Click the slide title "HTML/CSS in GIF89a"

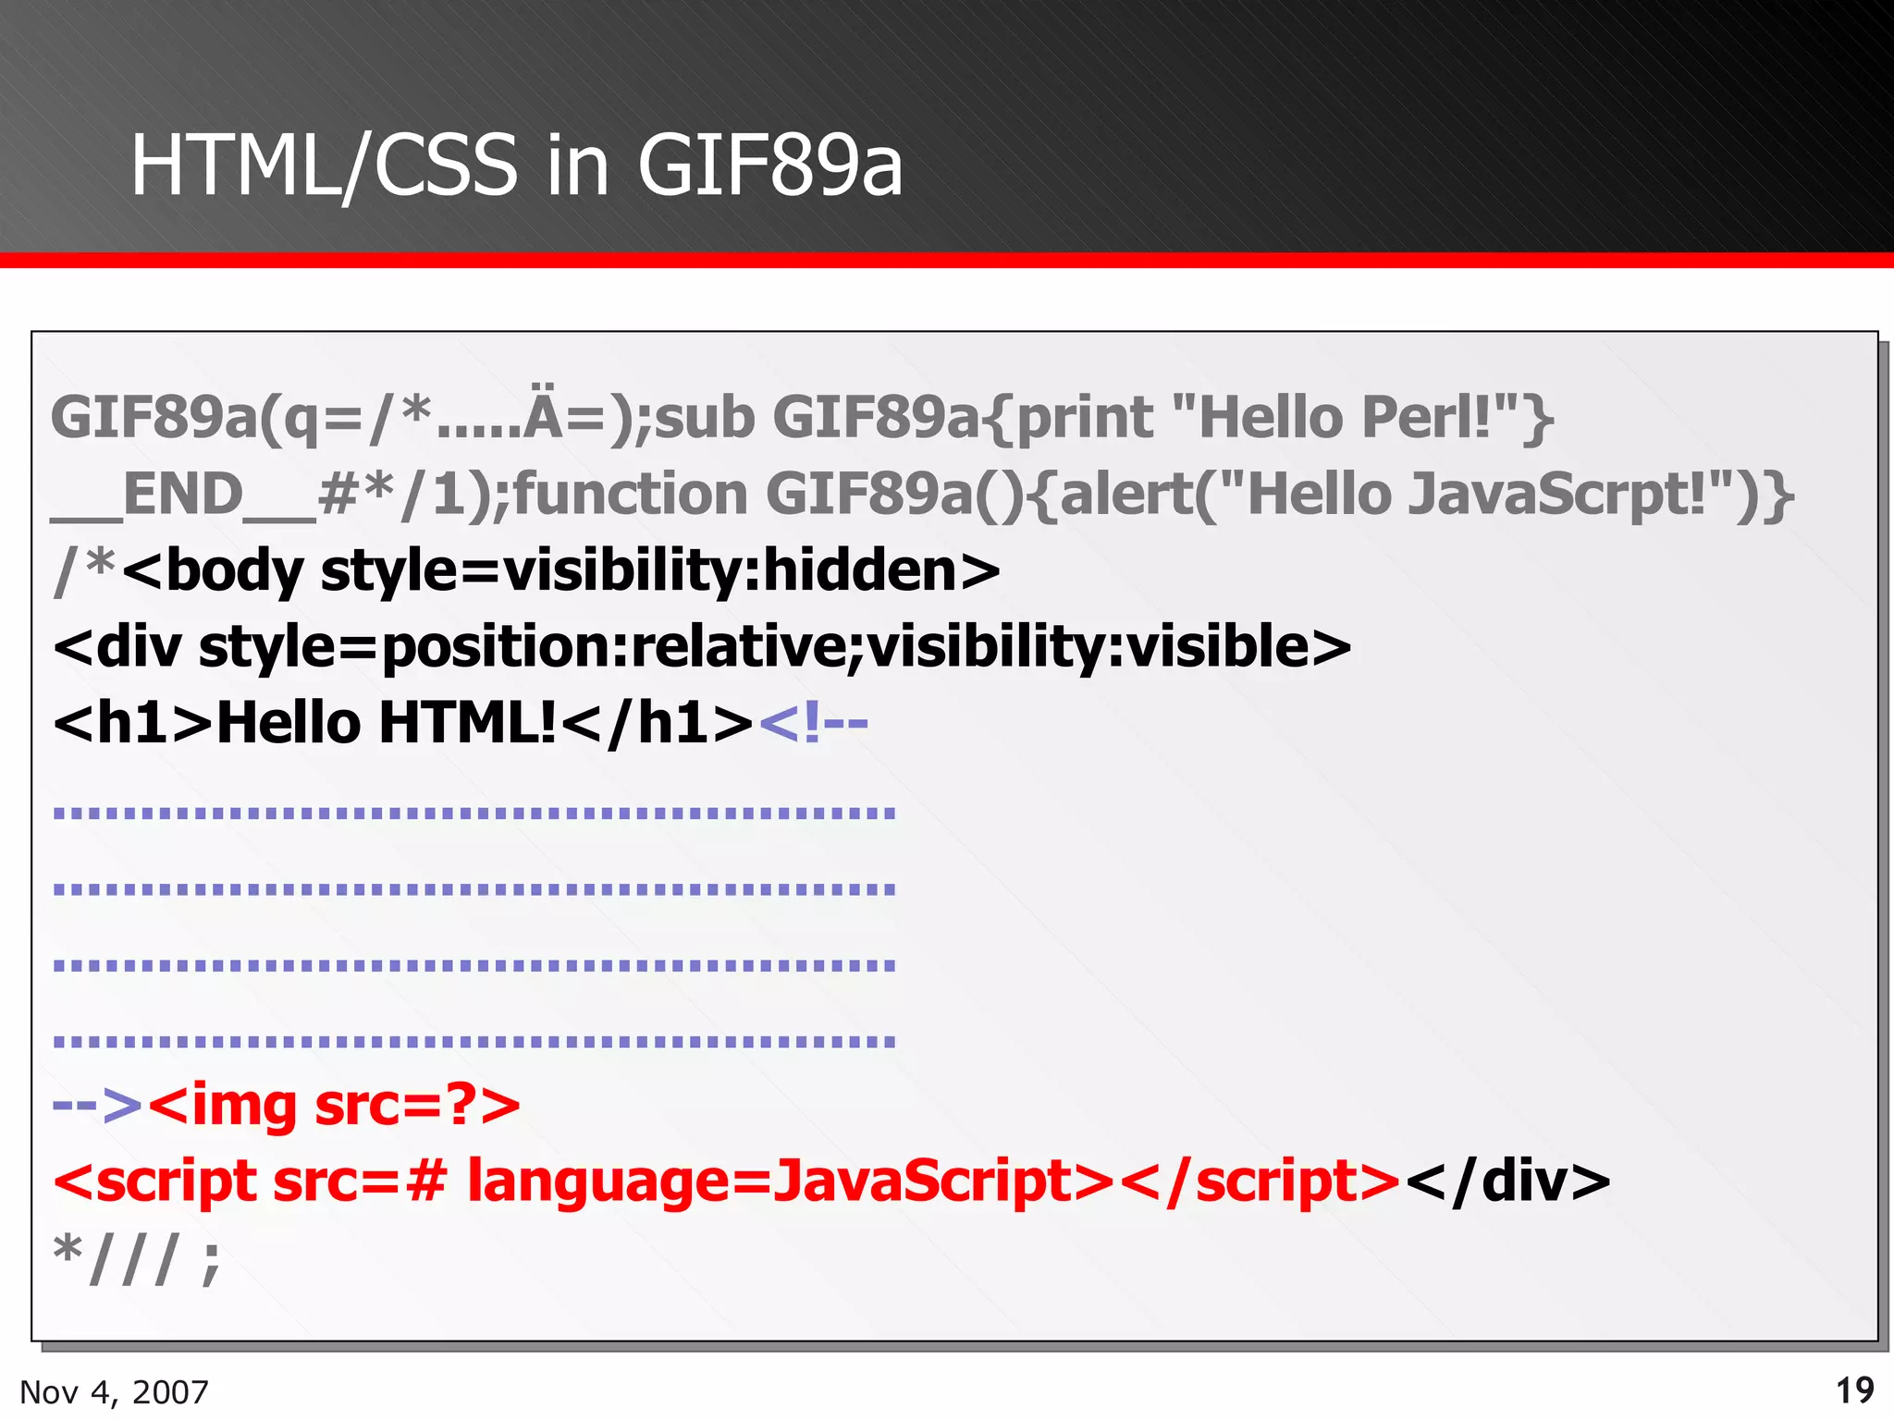(x=516, y=165)
